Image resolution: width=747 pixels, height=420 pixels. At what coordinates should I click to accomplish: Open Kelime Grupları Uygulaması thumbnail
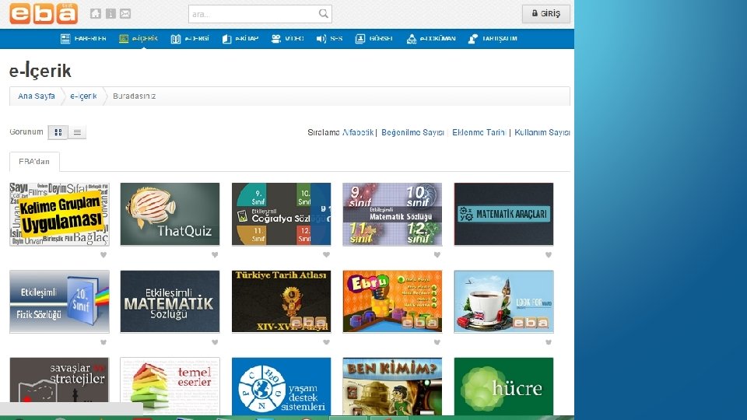[x=59, y=215]
